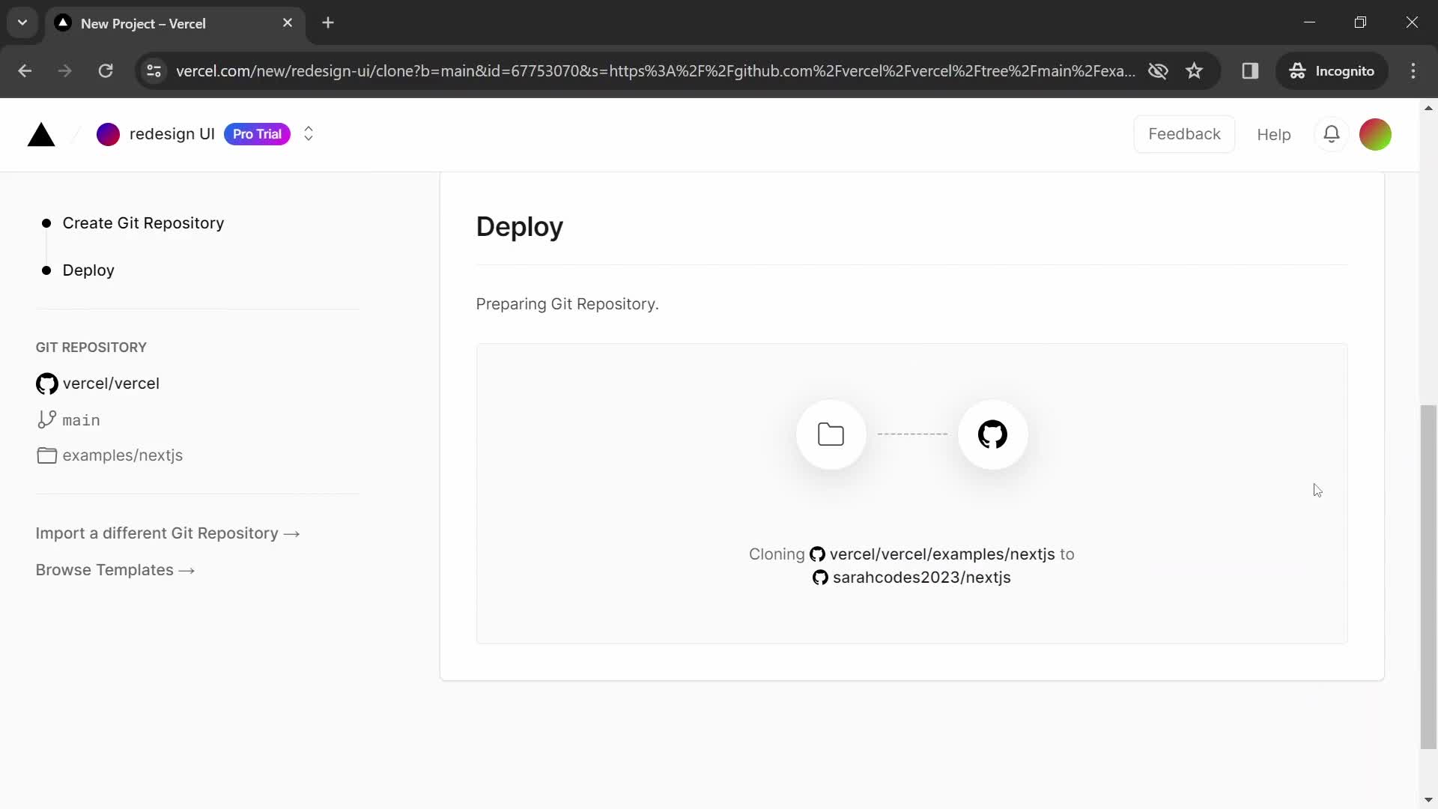Click the folder source icon in deploy animation
This screenshot has height=809, width=1438.
click(x=830, y=434)
